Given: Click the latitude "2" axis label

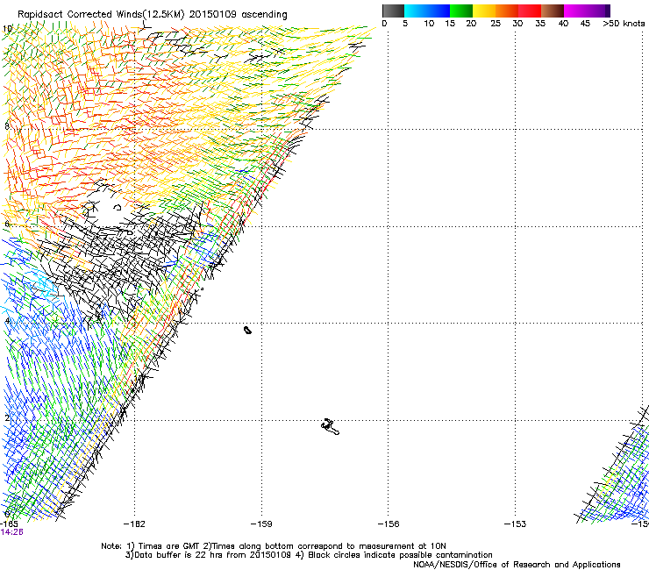Looking at the screenshot, I should (7, 417).
